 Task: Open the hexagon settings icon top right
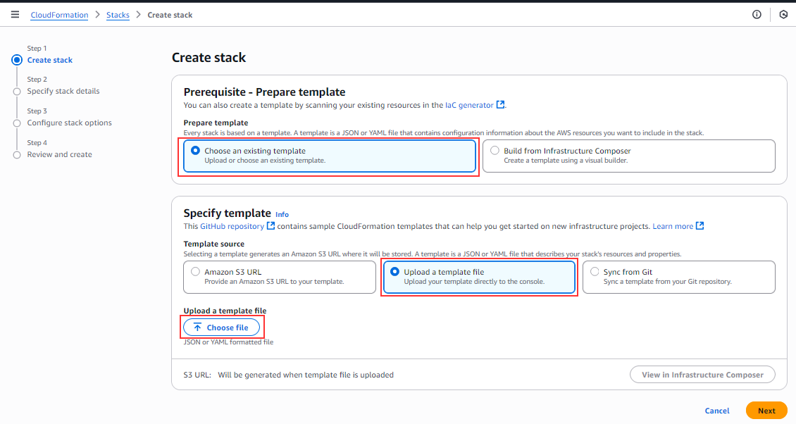coord(783,15)
